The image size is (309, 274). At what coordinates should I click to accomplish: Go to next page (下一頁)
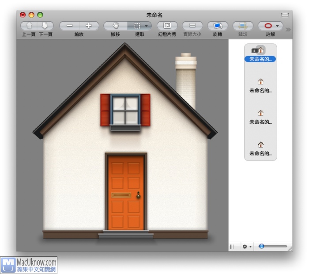point(45,26)
